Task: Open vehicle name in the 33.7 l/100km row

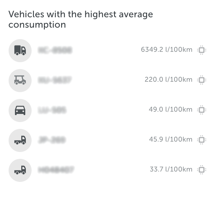Action: [56, 170]
